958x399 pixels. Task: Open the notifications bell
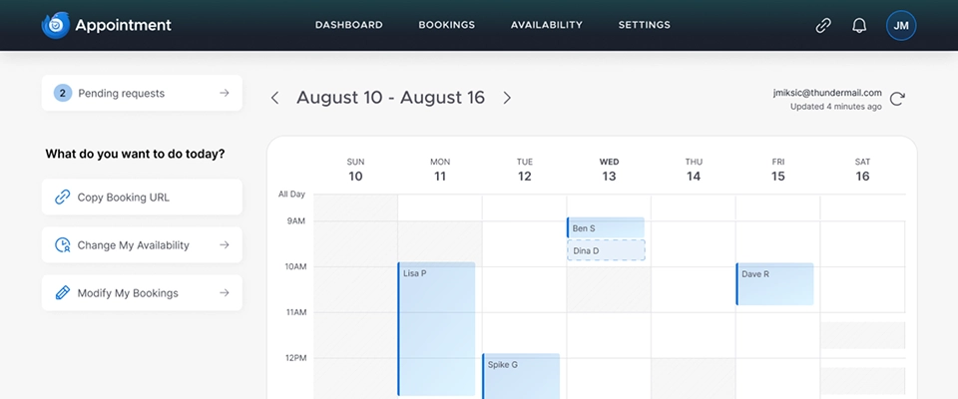(859, 25)
